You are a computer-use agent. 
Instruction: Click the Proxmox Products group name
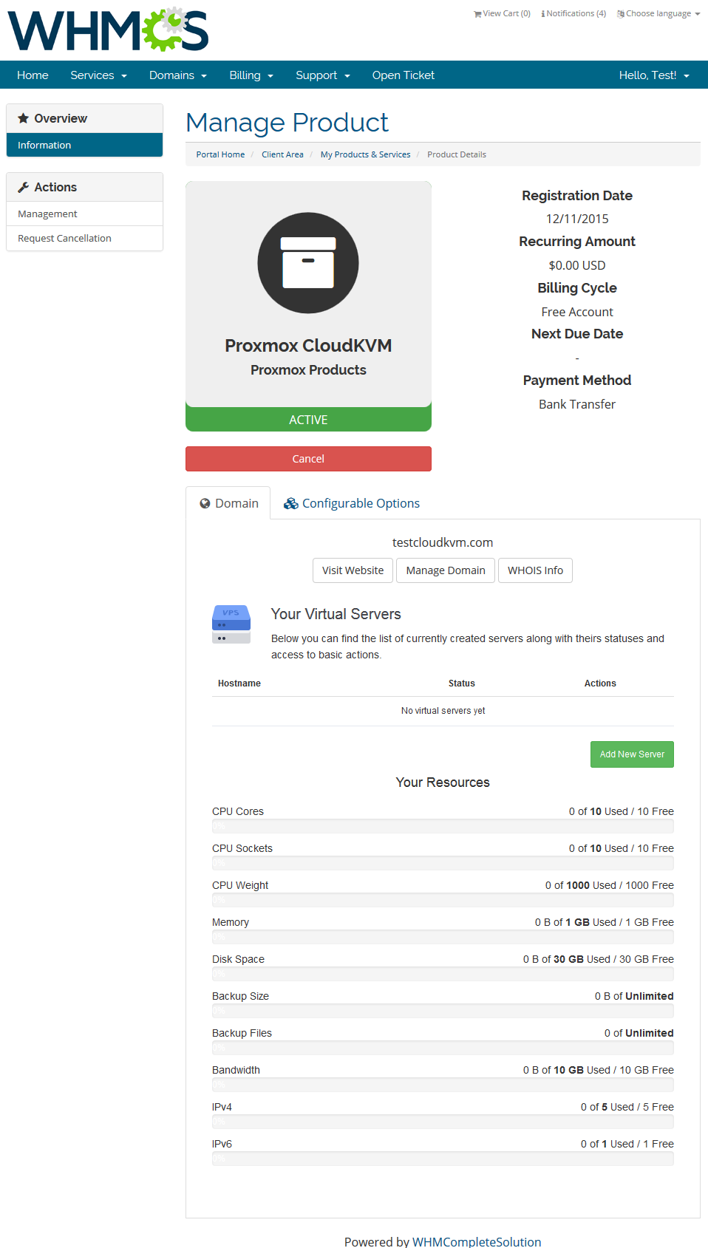[x=308, y=370]
